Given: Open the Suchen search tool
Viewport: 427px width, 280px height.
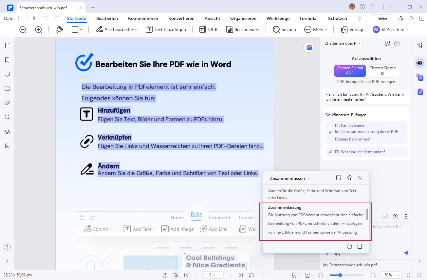Looking at the screenshot, I should coord(284,29).
